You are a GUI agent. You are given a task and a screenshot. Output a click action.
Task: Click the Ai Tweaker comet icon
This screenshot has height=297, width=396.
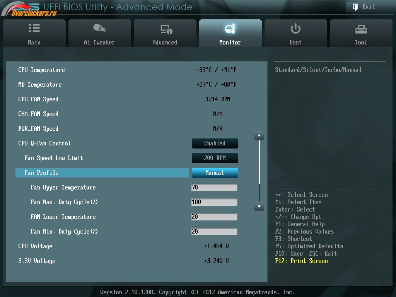pyautogui.click(x=99, y=28)
